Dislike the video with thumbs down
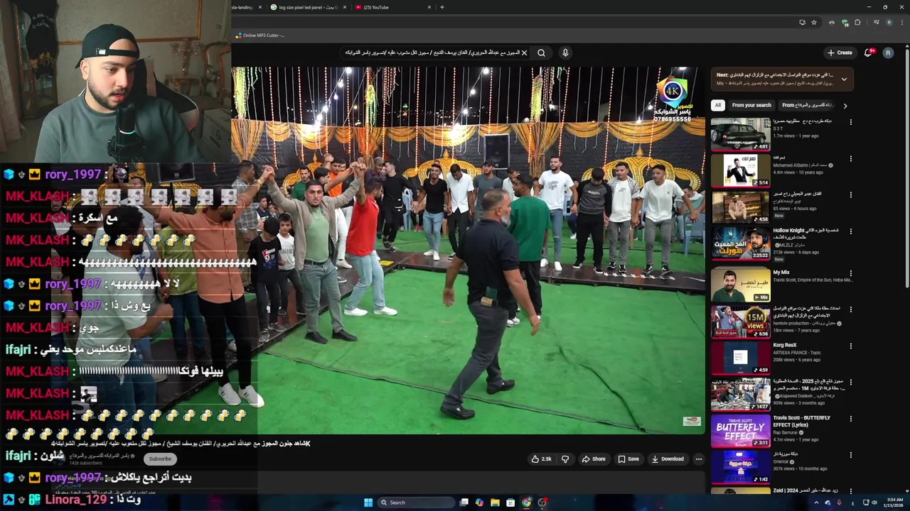Image resolution: width=910 pixels, height=511 pixels. coord(565,459)
